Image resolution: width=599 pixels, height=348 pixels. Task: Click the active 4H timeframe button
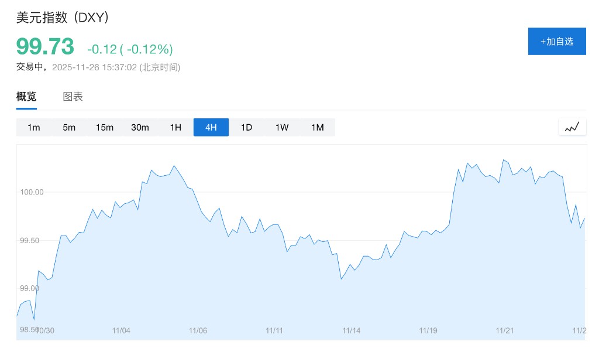tap(211, 127)
